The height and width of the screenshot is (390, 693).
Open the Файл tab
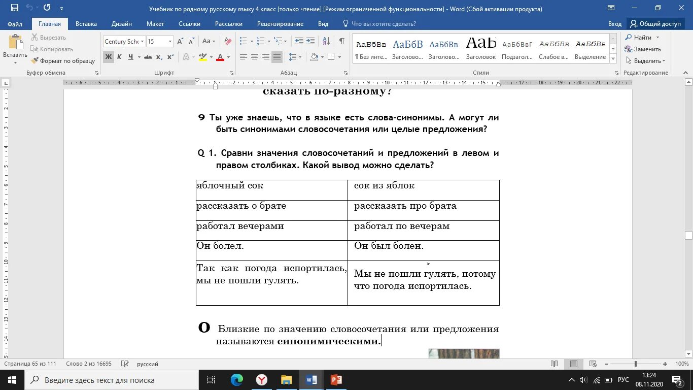15,24
